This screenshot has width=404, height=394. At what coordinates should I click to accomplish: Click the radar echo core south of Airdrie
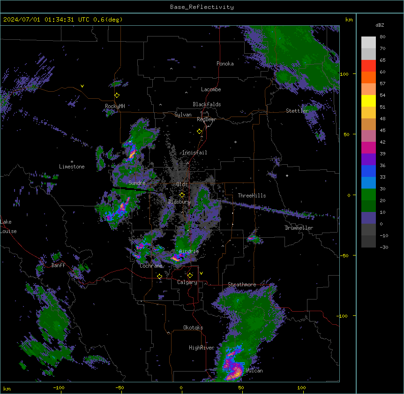point(176,258)
